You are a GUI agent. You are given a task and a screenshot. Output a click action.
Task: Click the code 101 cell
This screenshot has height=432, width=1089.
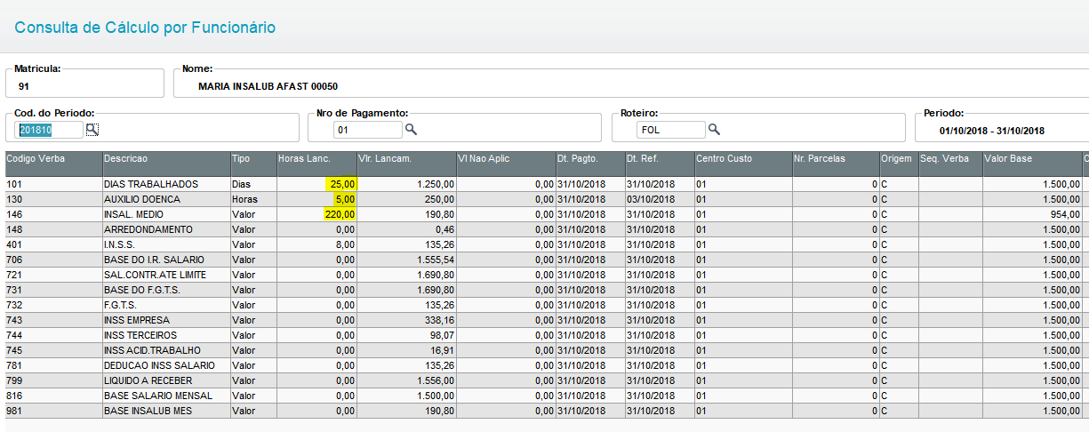point(14,184)
